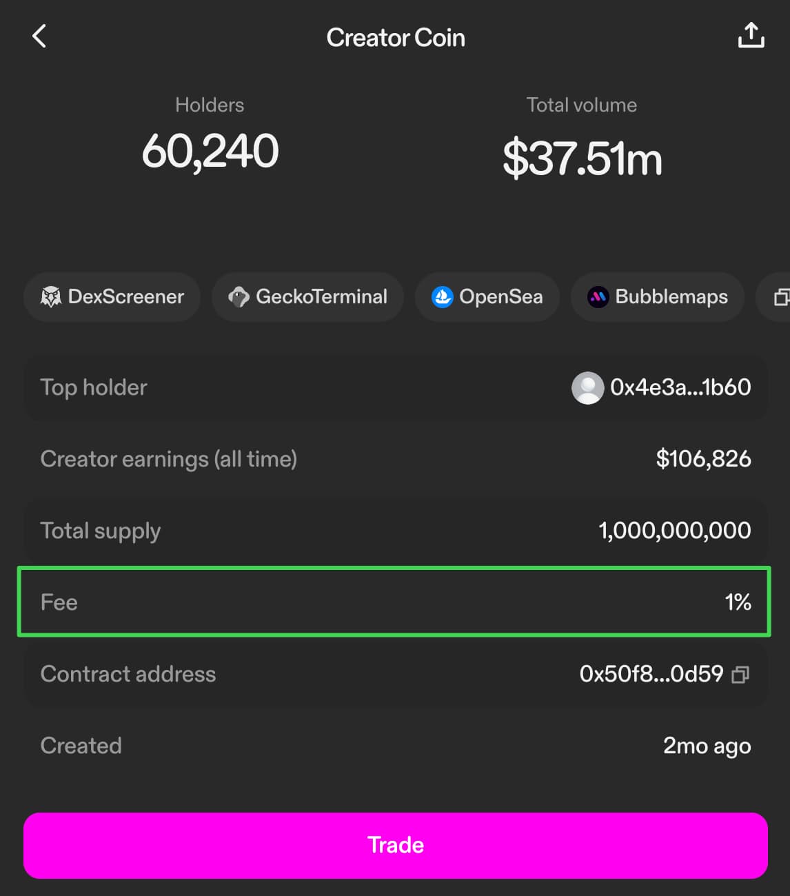This screenshot has width=790, height=896.
Task: Open the OpenSea link chip
Action: pos(487,297)
